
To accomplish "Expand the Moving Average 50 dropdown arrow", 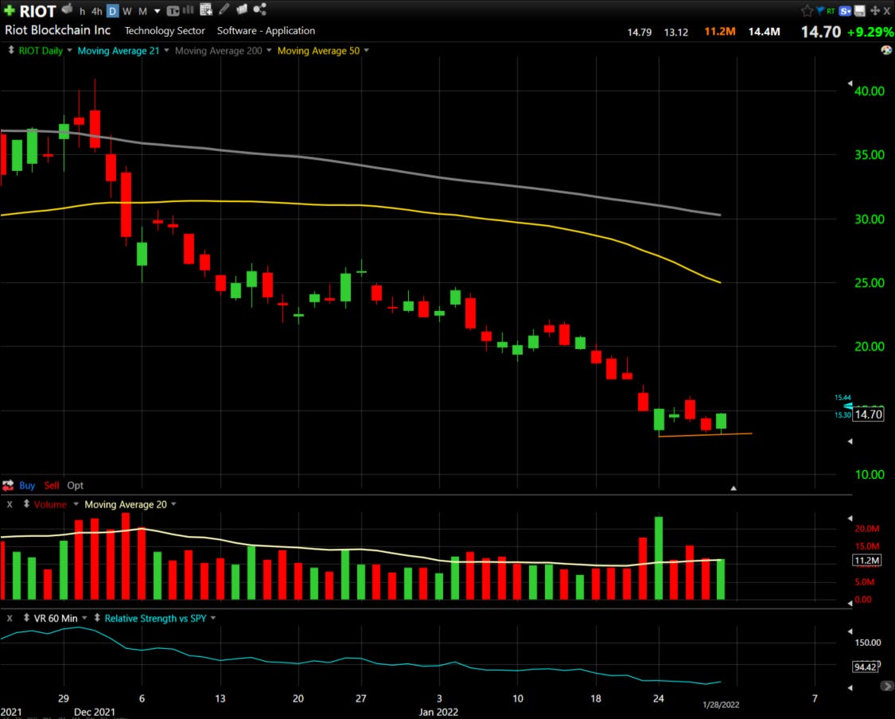I will tap(367, 50).
